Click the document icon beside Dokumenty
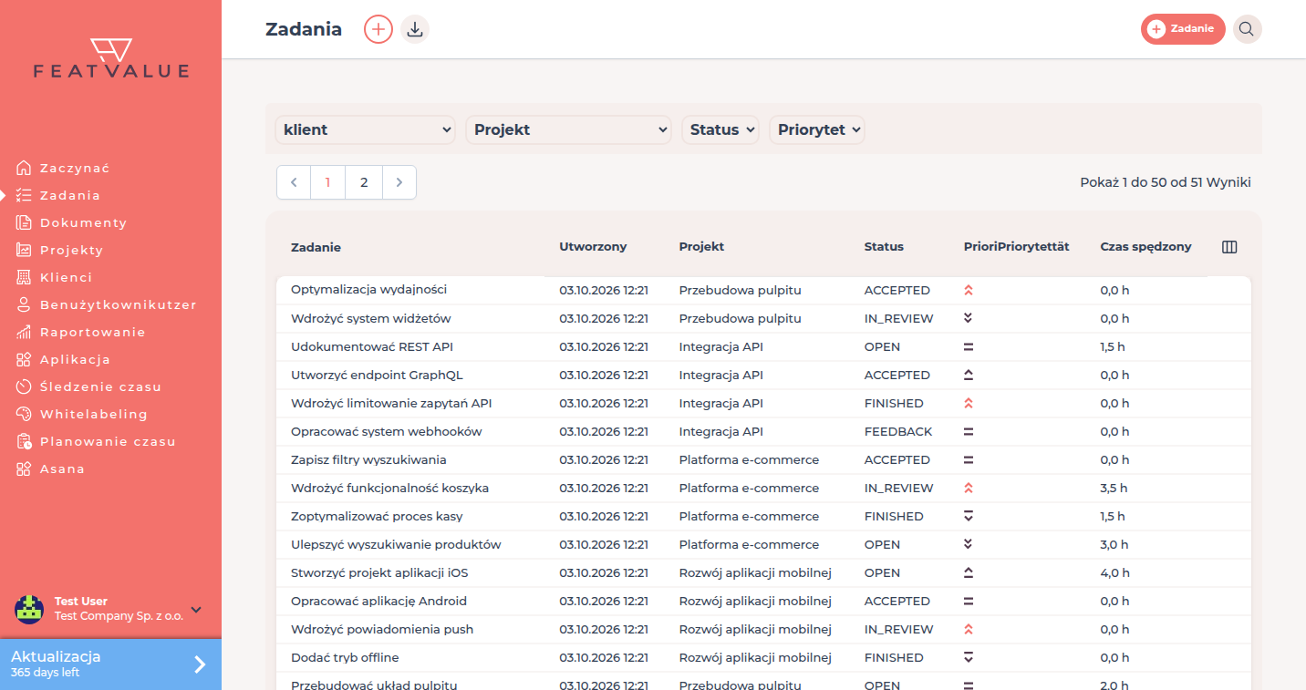Viewport: 1306px width, 690px height. 24,222
